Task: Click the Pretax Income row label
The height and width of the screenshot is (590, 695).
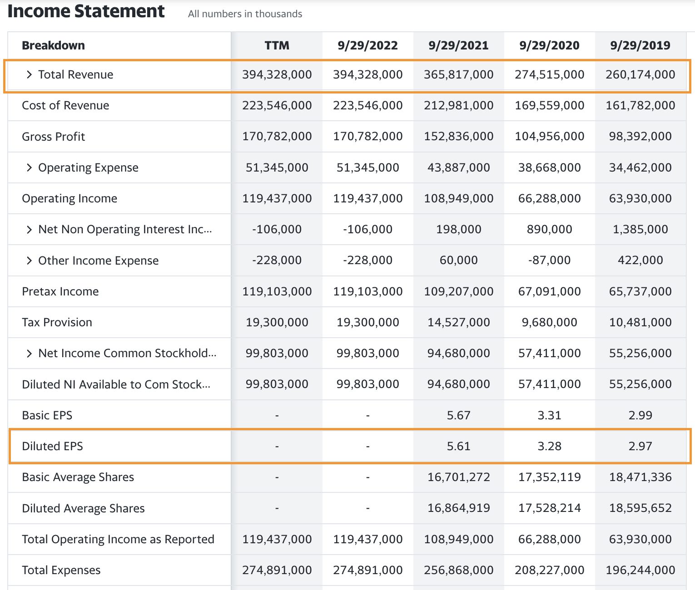Action: pyautogui.click(x=60, y=291)
